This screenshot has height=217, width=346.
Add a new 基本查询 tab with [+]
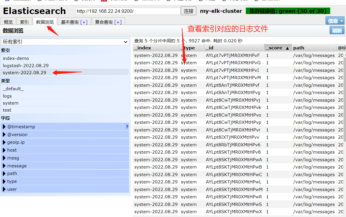click(84, 22)
